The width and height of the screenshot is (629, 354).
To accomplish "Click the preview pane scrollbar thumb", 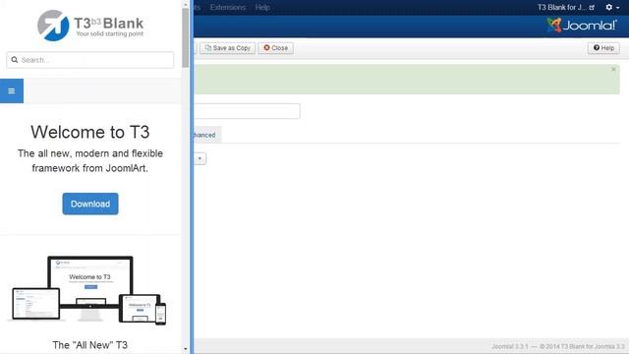I will pos(185,37).
